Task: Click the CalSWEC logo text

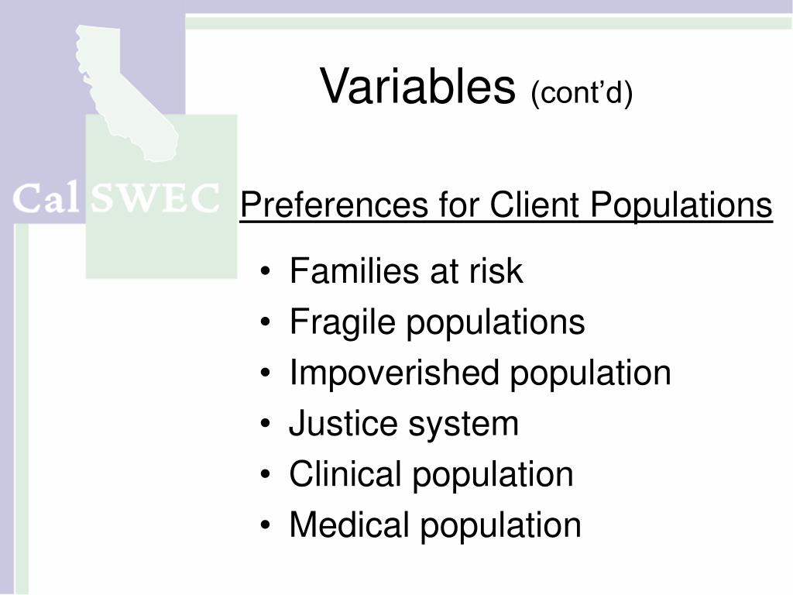Action: click(x=116, y=198)
